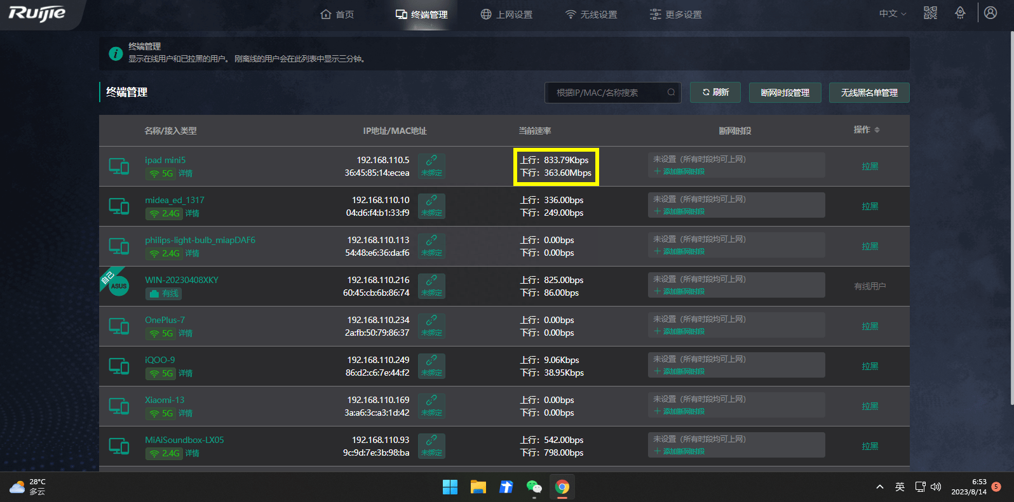Viewport: 1014px width, 502px height.
Task: Click the ASUS device icon for WIN-20230408XKY
Action: click(119, 286)
